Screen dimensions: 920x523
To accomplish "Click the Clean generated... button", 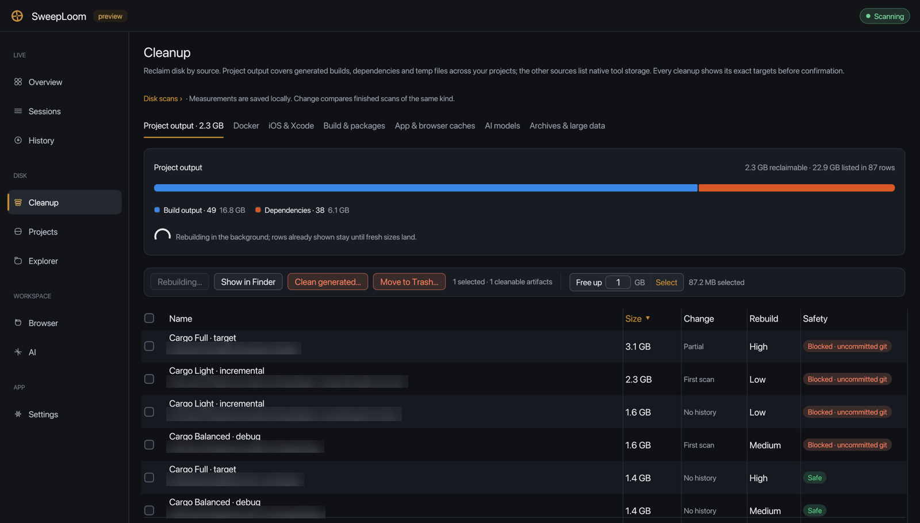I will click(x=328, y=282).
